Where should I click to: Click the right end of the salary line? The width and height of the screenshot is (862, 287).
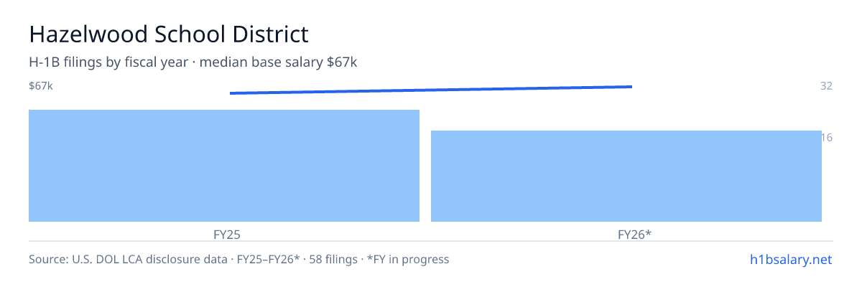pos(631,87)
